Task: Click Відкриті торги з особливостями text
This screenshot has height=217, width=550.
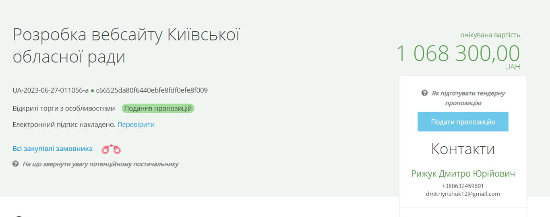Action: tap(64, 108)
